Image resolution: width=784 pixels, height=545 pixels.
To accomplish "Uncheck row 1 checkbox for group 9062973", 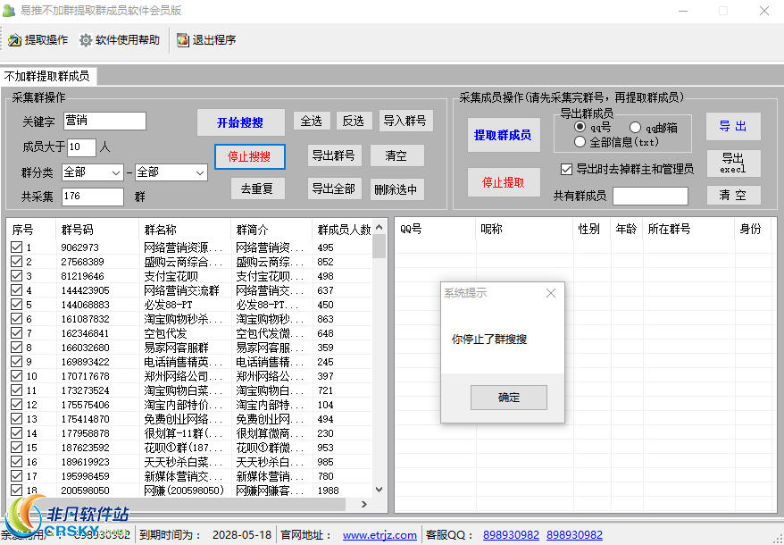I will coord(16,247).
